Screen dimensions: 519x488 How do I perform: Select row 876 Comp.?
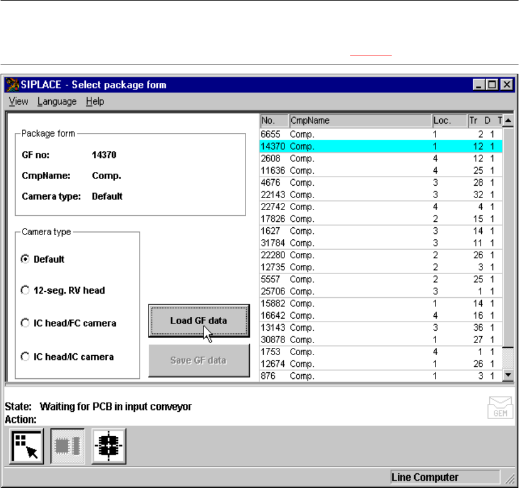pyautogui.click(x=381, y=376)
